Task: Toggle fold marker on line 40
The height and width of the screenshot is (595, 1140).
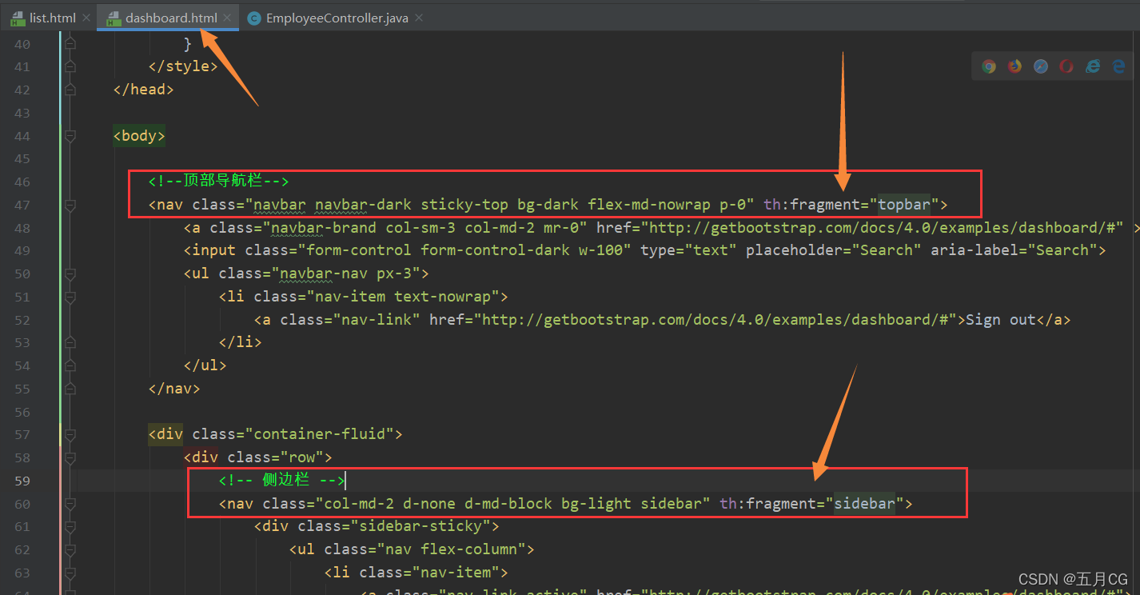Action: click(x=70, y=43)
